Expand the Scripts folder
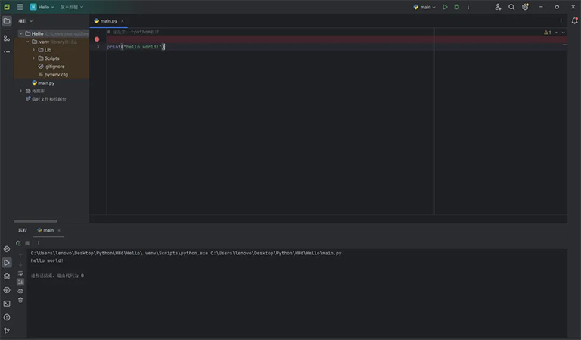The height and width of the screenshot is (340, 581). [x=34, y=58]
